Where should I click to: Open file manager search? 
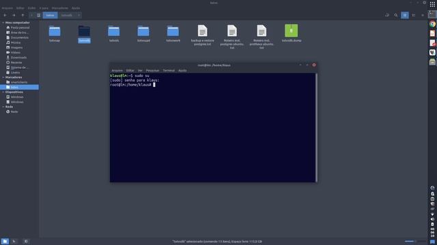tap(396, 15)
